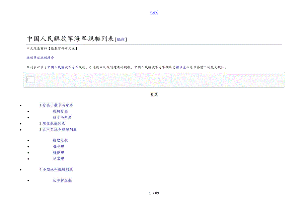
Task: Open the 排水量 link in intro
Action: coord(181,67)
